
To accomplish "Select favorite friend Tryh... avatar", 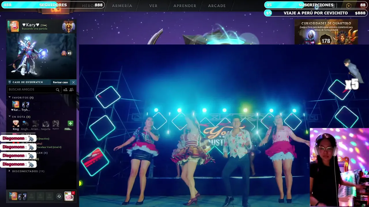I will tap(26, 104).
